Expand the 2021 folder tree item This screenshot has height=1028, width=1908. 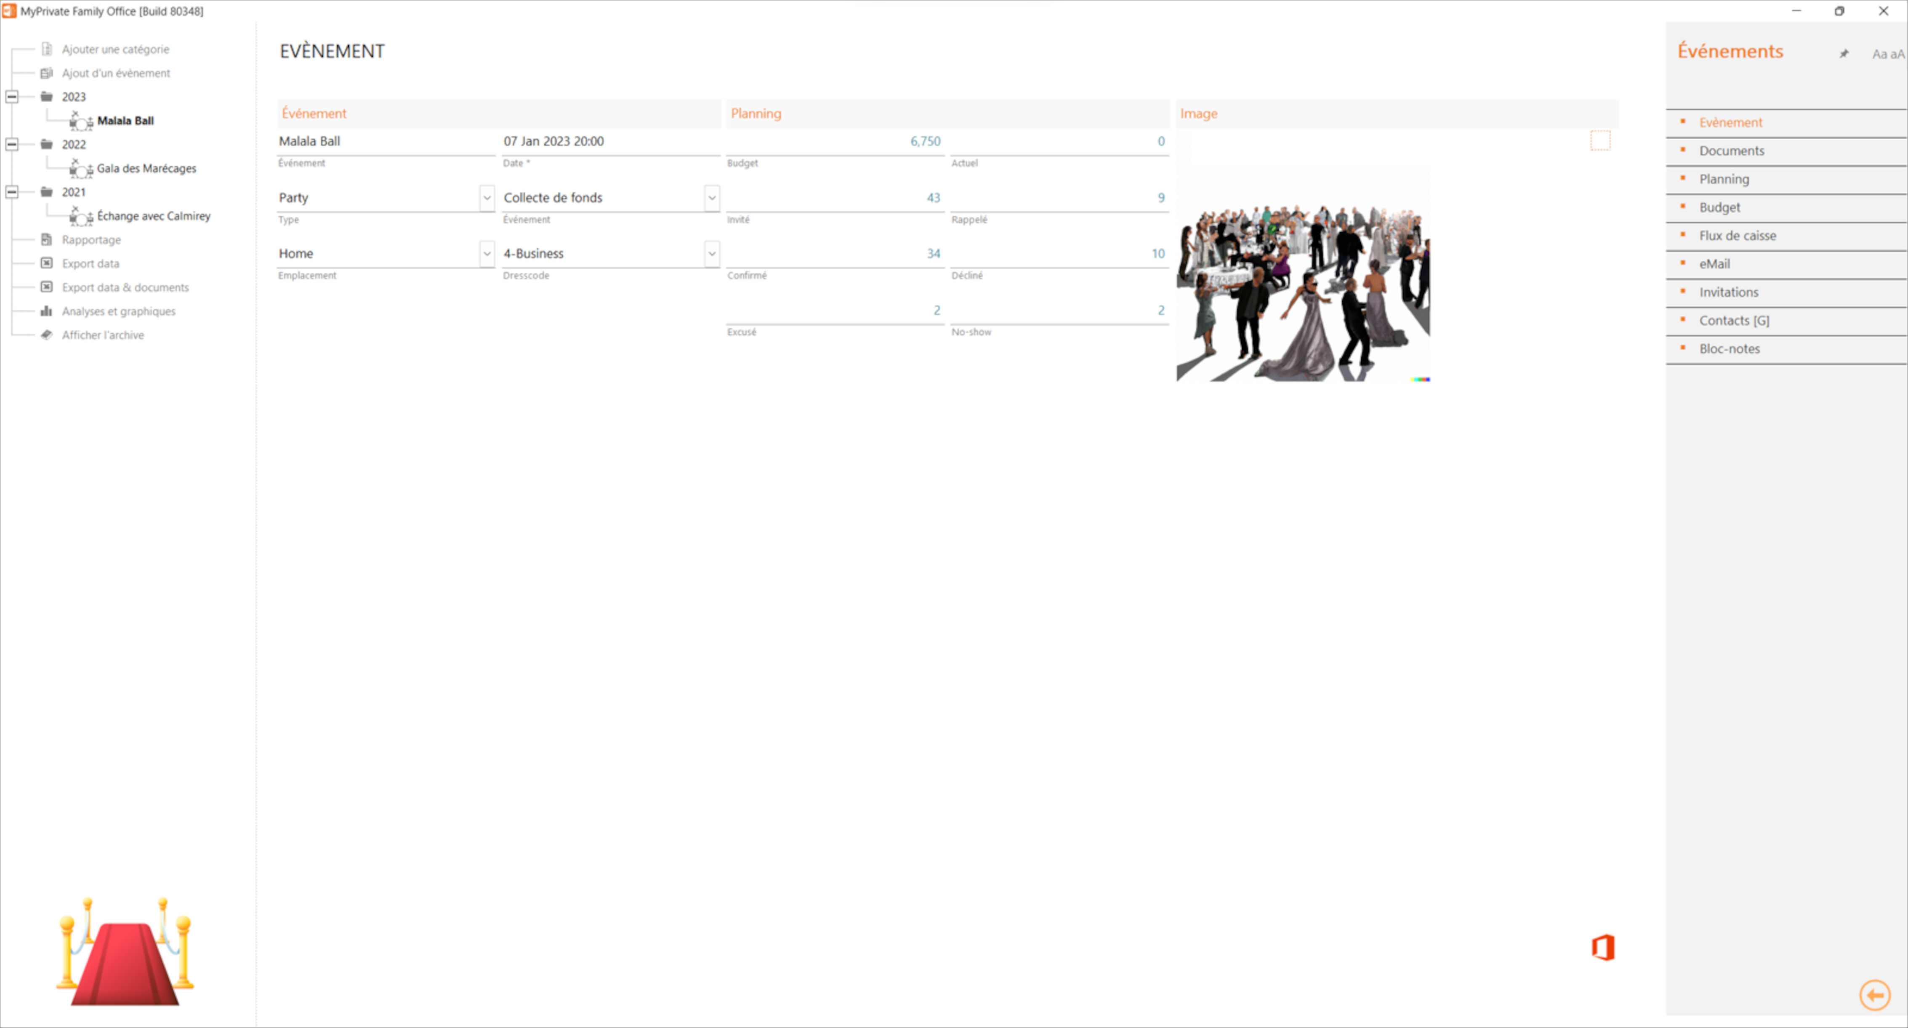point(11,191)
